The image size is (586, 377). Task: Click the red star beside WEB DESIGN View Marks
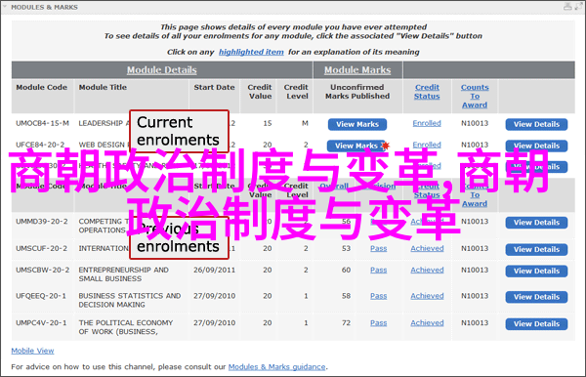[x=386, y=146]
